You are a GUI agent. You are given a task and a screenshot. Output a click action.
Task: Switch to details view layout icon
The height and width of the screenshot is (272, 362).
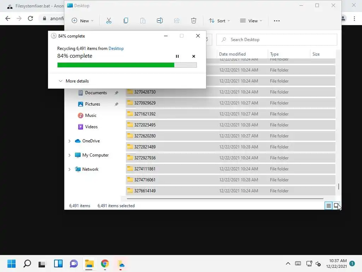point(328,206)
